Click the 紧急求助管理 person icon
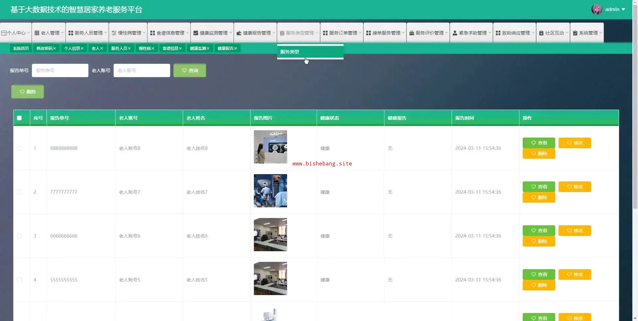 coord(455,33)
